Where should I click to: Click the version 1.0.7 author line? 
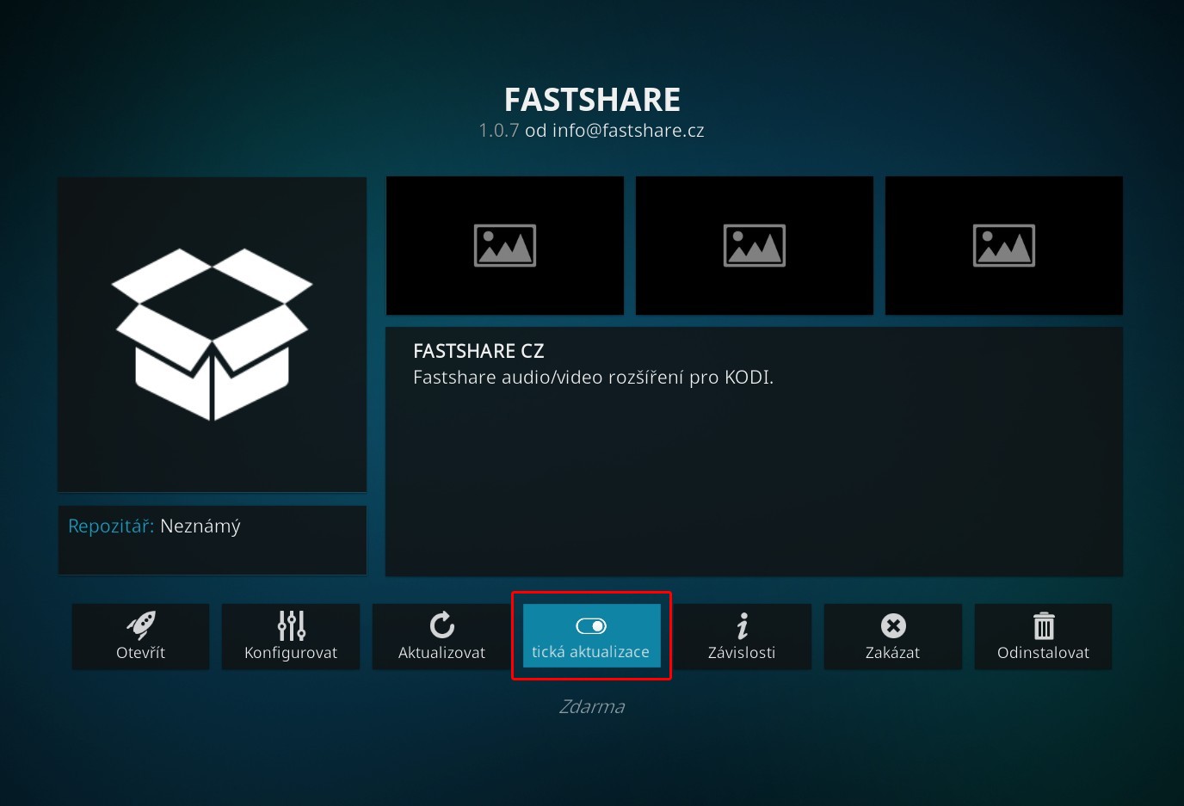click(x=592, y=131)
